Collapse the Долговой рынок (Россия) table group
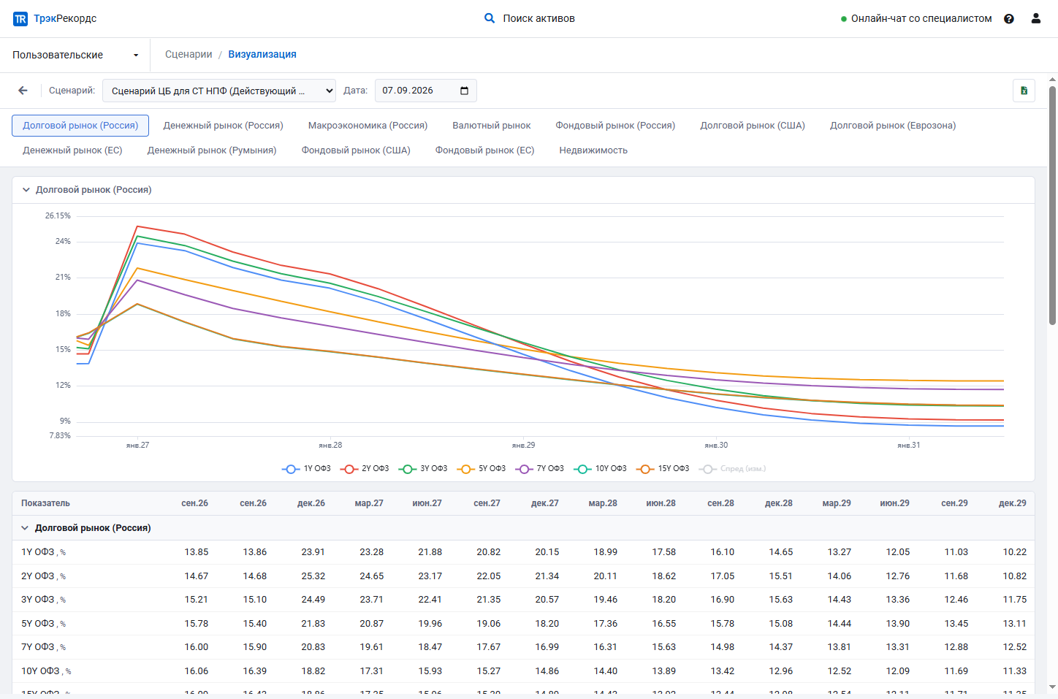 25,528
